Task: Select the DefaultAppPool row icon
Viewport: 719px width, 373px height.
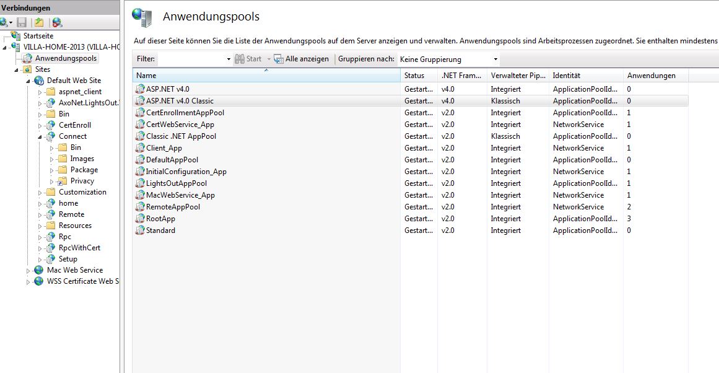Action: point(140,160)
